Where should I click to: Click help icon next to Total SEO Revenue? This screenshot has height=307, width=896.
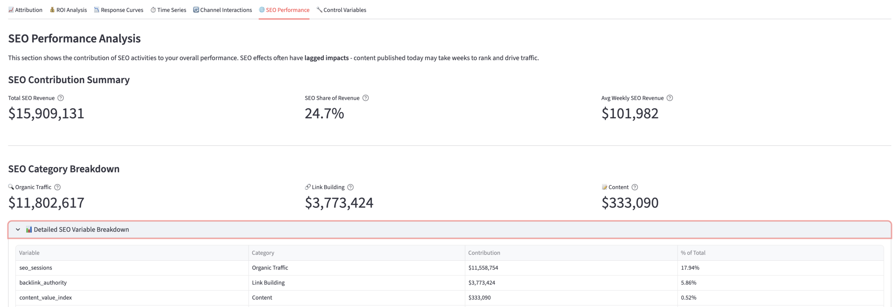click(61, 98)
